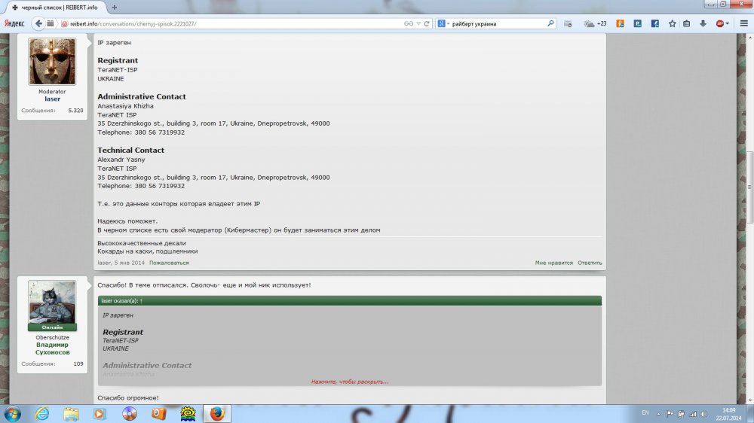This screenshot has height=423, width=754.
Task: Click laser's message count '5.320'
Action: [75, 111]
